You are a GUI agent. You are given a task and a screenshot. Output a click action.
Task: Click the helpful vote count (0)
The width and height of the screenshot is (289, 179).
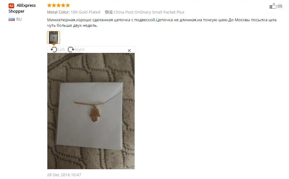point(280,6)
